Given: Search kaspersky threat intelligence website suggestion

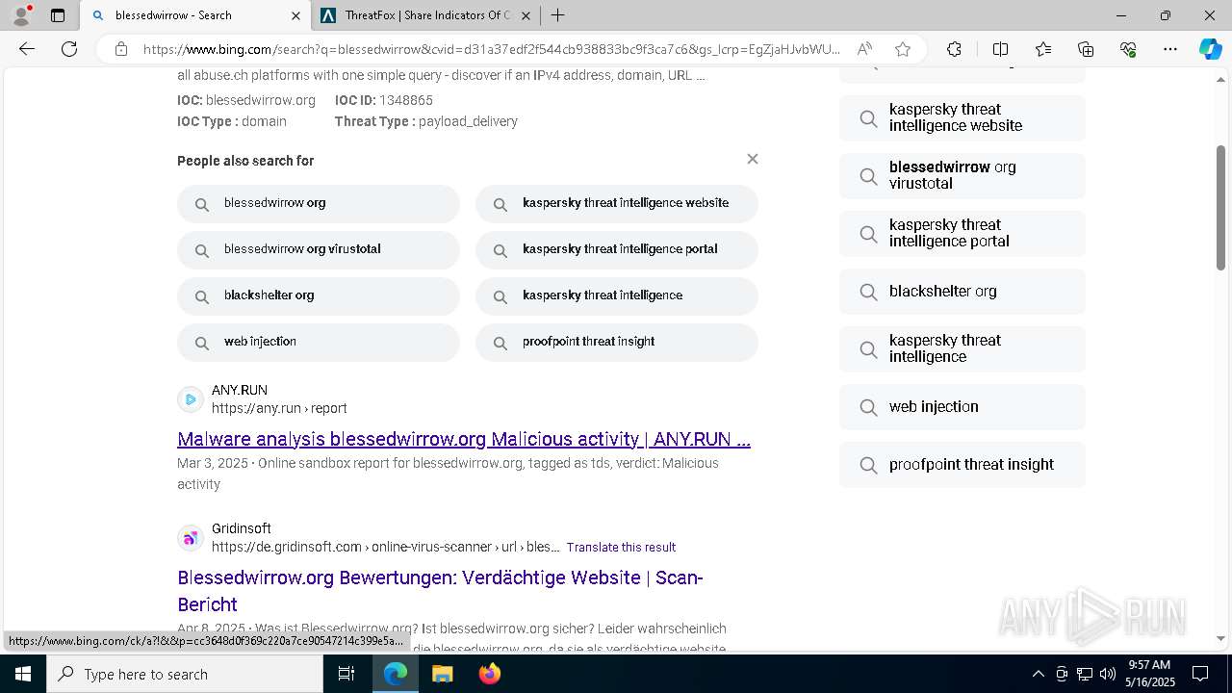Looking at the screenshot, I should [x=617, y=204].
